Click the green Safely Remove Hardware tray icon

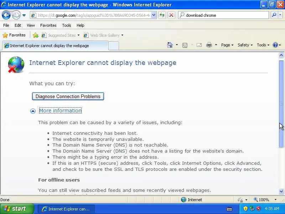(252, 209)
